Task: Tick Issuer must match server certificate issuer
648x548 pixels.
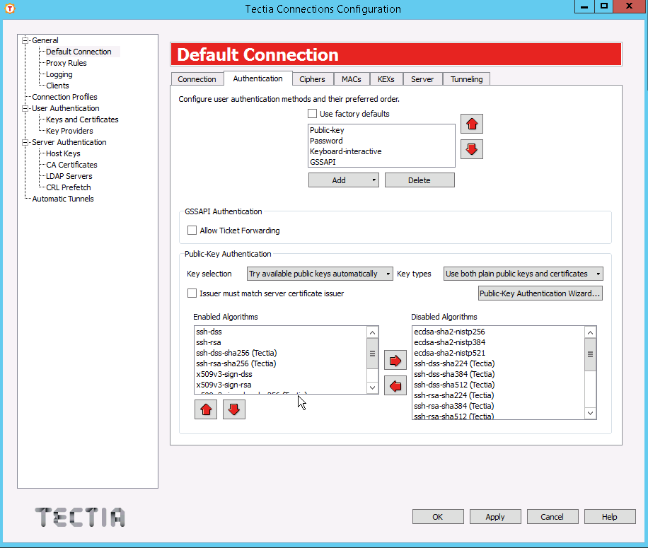Action: (192, 293)
